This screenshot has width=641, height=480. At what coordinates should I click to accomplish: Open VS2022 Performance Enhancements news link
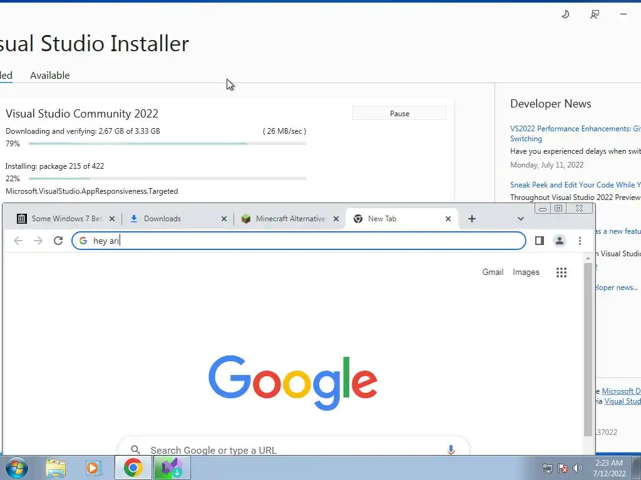(x=575, y=134)
